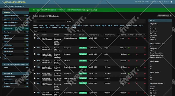Screen dimensions: 175x96
Task: Click the sidebar filter text box
Action: click(x=15, y=10)
